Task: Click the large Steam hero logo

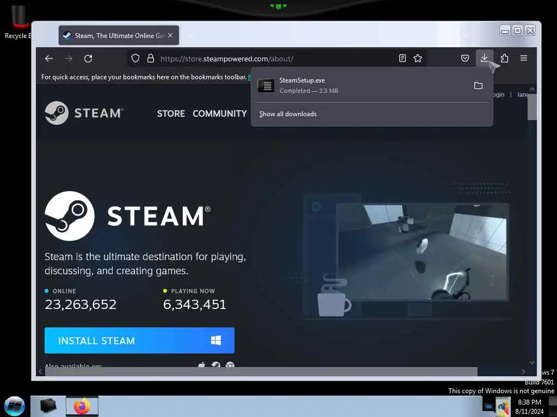Action: [128, 216]
